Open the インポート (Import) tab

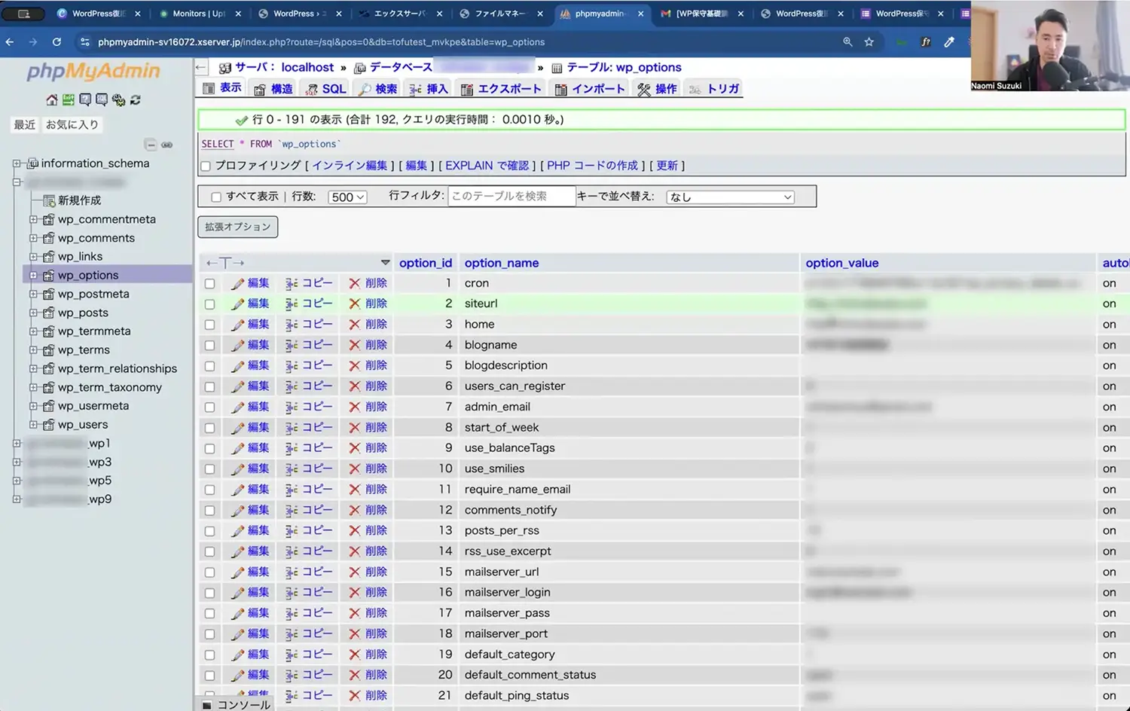coord(590,89)
